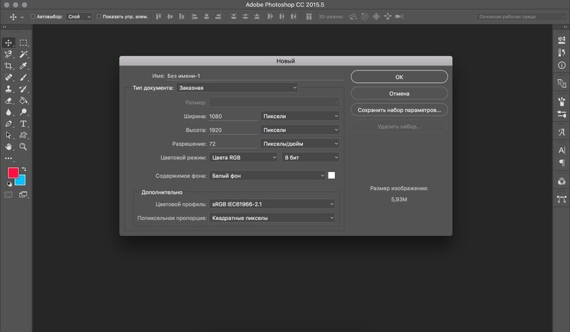This screenshot has width=570, height=332.
Task: Open the Содержимое фона dropdown
Action: tap(267, 176)
